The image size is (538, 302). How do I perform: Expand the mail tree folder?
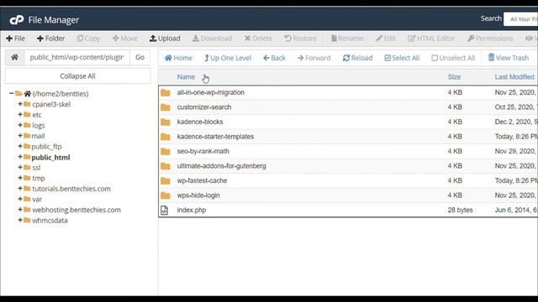[x=20, y=136]
